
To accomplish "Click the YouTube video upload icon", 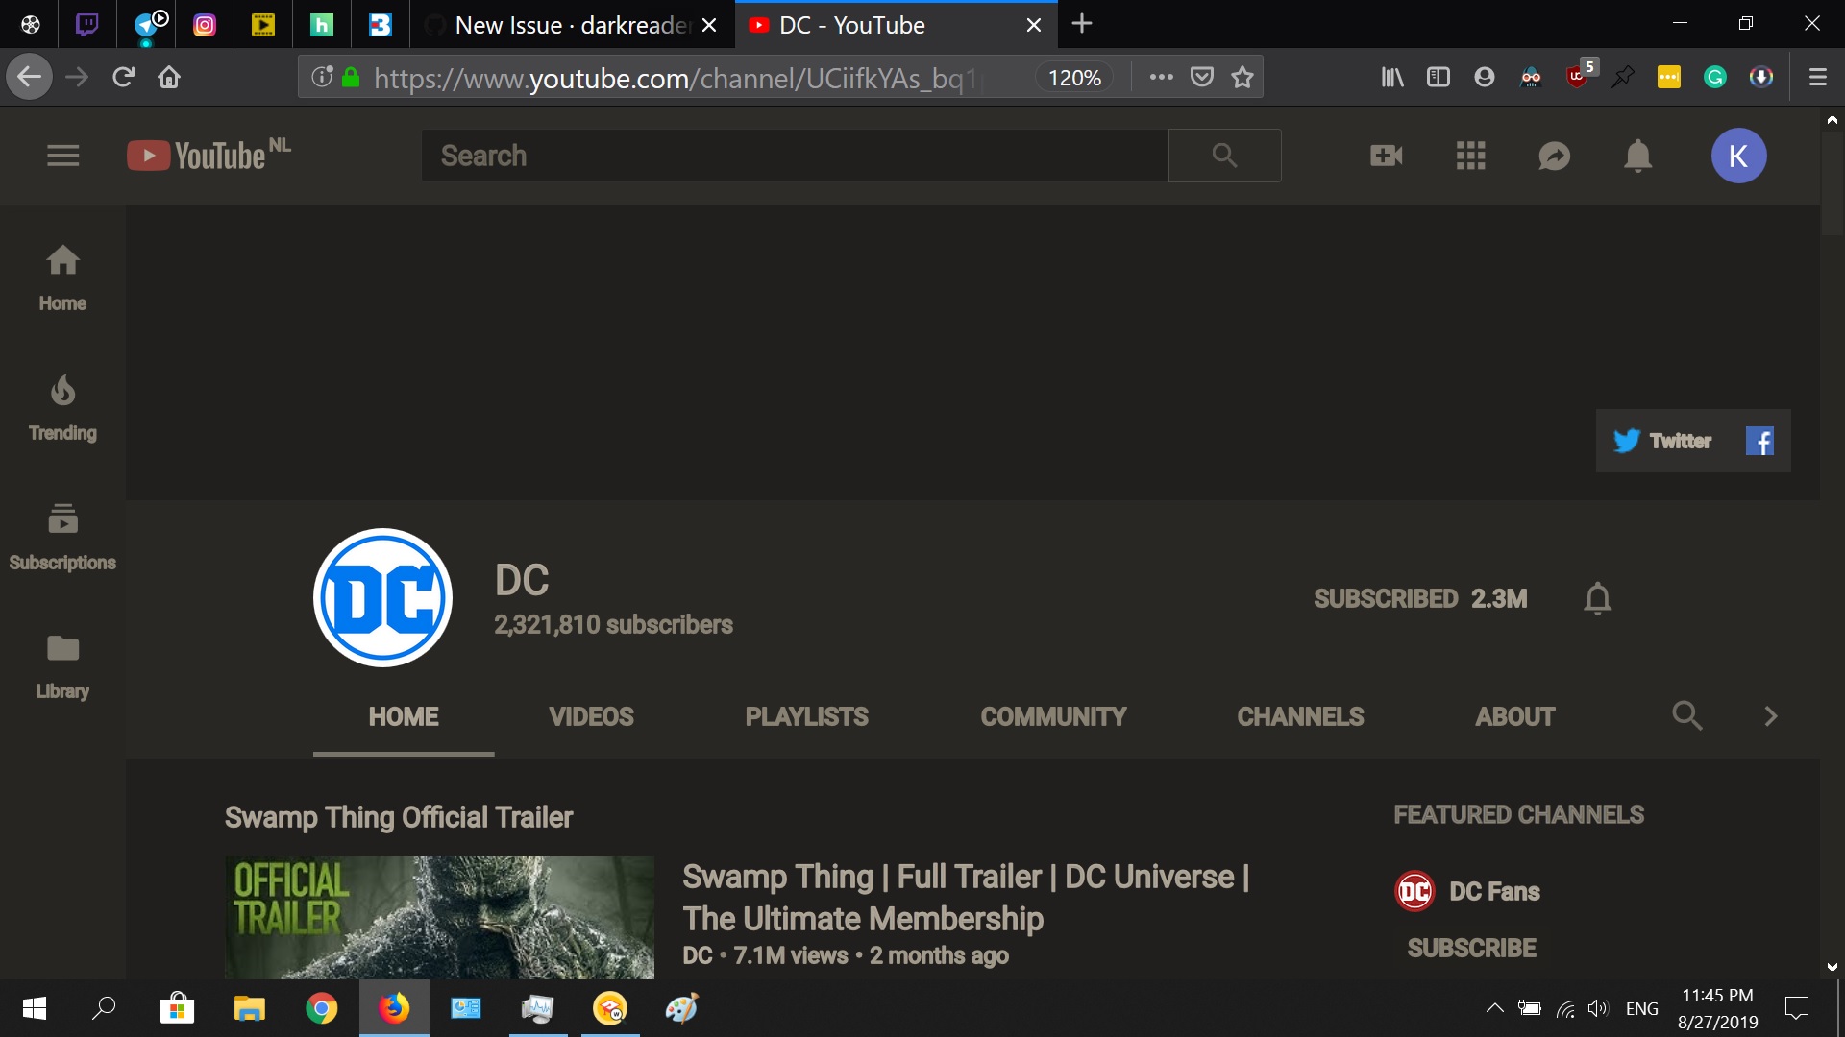I will (1385, 156).
